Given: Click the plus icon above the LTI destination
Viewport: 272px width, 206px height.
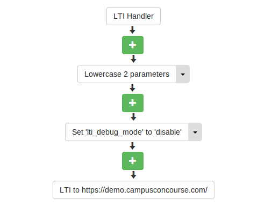Looking at the screenshot, I should 133,161.
